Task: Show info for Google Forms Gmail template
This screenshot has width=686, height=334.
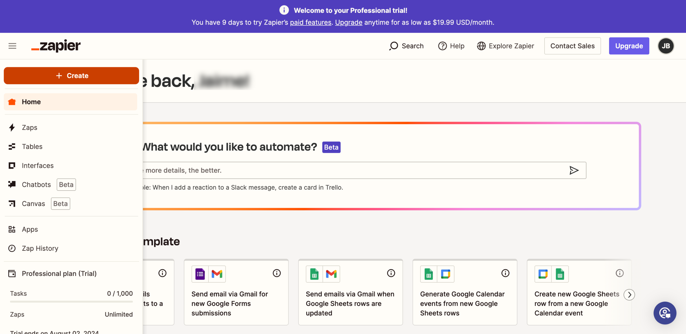Action: point(277,273)
